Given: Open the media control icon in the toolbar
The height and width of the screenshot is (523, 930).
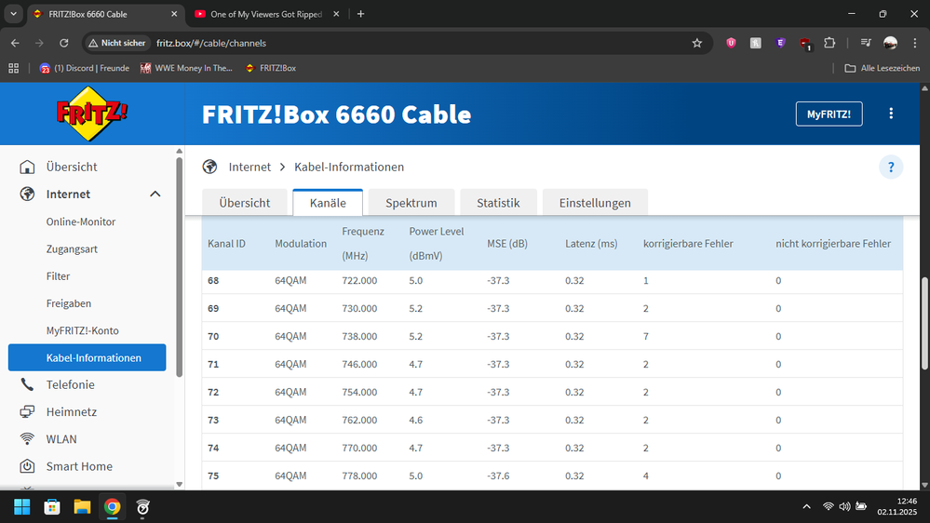Looking at the screenshot, I should pos(866,43).
